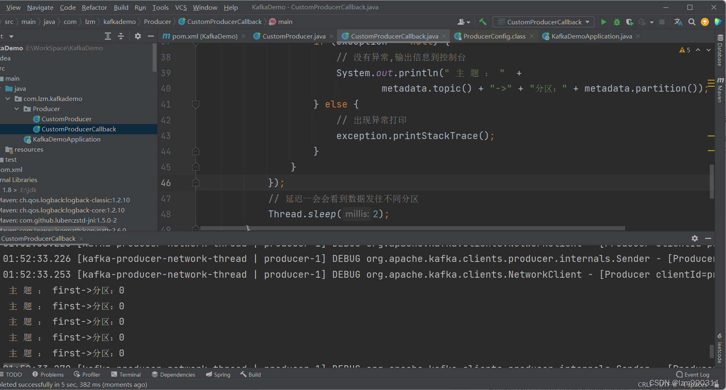This screenshot has width=726, height=390.
Task: Close the ProducerConfig.class tab
Action: coord(532,36)
